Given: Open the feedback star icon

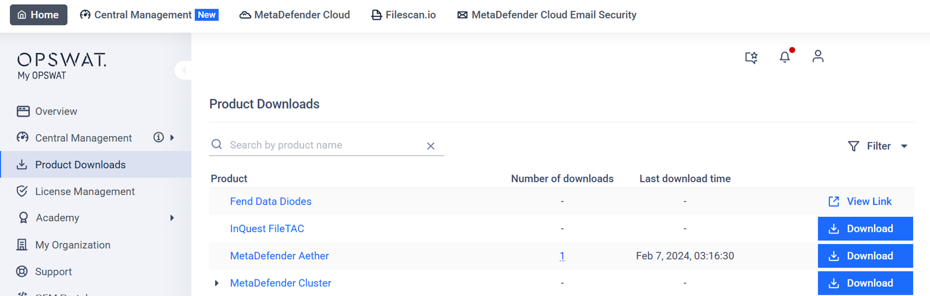Looking at the screenshot, I should click(751, 57).
